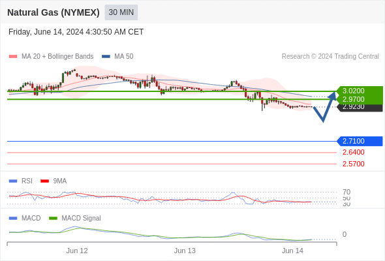Click the RSI legend blue swatch

click(x=13, y=181)
